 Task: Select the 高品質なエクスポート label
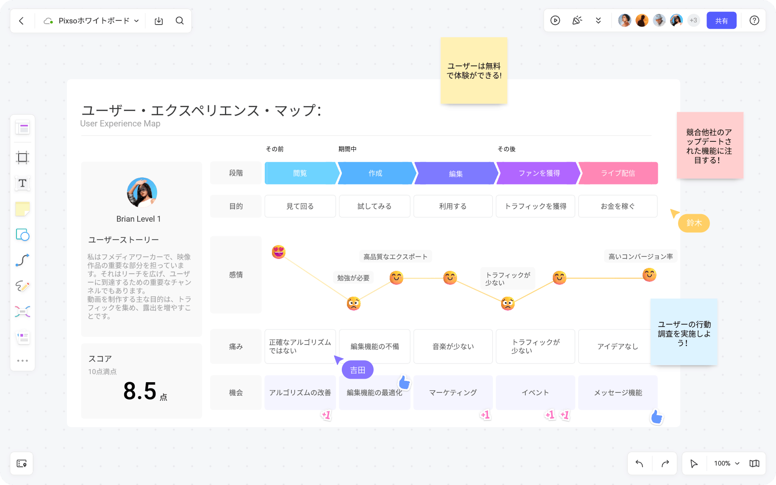tap(396, 256)
